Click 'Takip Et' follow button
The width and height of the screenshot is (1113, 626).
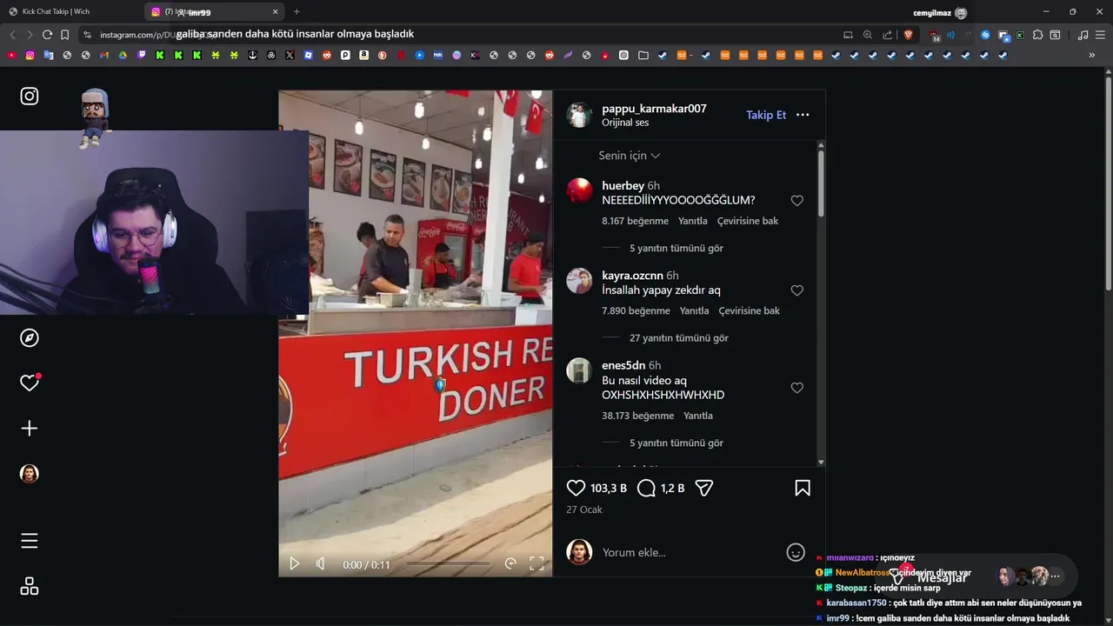pyautogui.click(x=766, y=115)
